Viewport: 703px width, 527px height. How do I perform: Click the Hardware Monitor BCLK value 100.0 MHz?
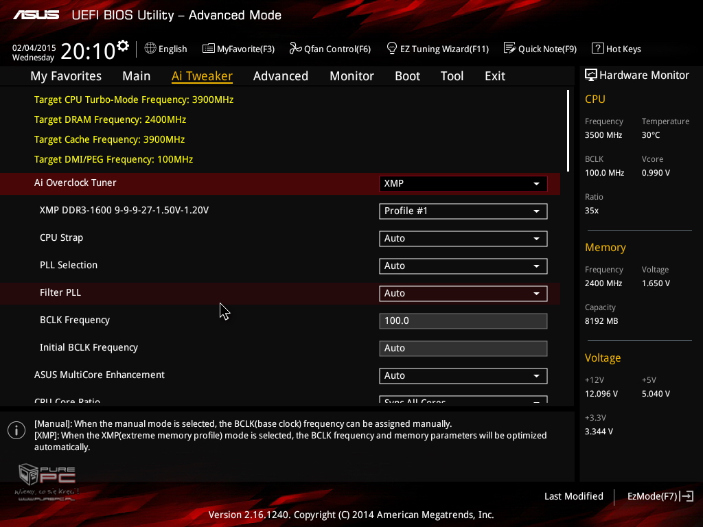click(604, 172)
